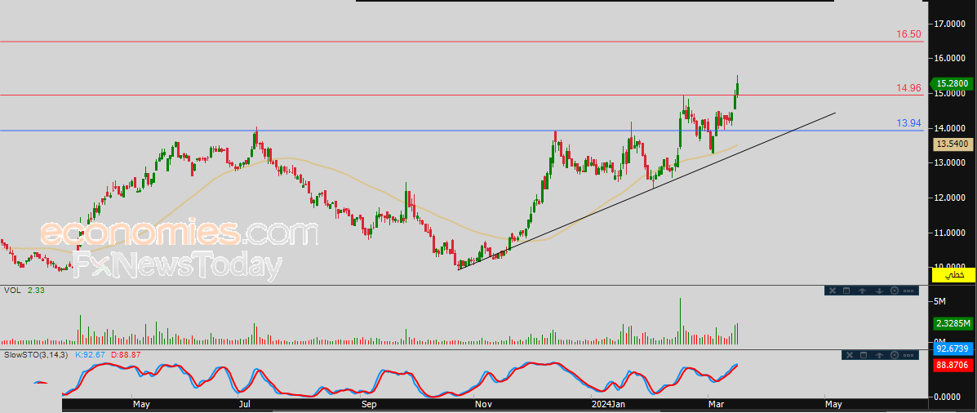Maximize the VOL volume indicator panel
Screen dimensions: 977x413
click(x=846, y=291)
